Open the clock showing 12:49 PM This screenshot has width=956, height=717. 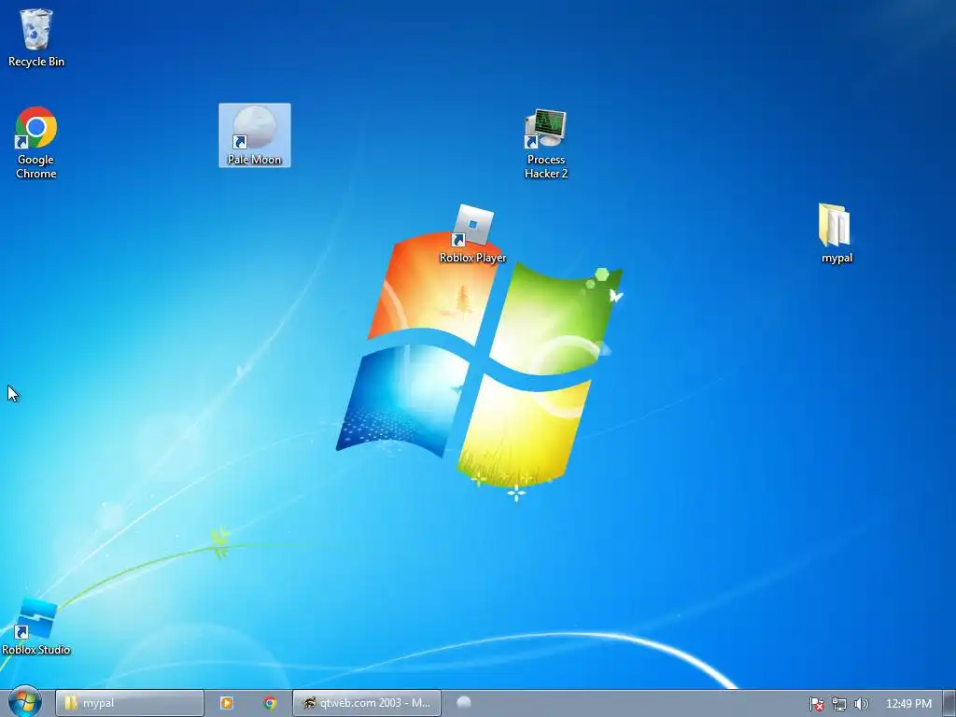coord(908,704)
